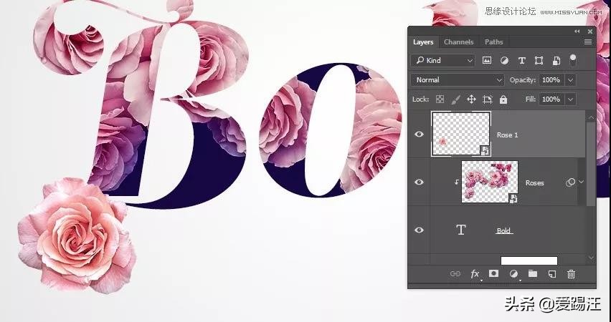Select the Roses layer name

pos(535,182)
